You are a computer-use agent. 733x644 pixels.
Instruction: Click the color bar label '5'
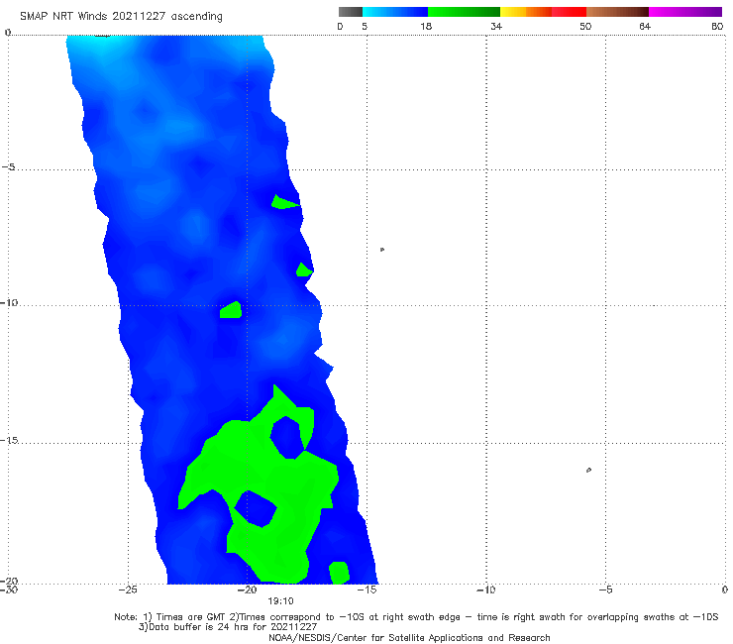pyautogui.click(x=365, y=26)
